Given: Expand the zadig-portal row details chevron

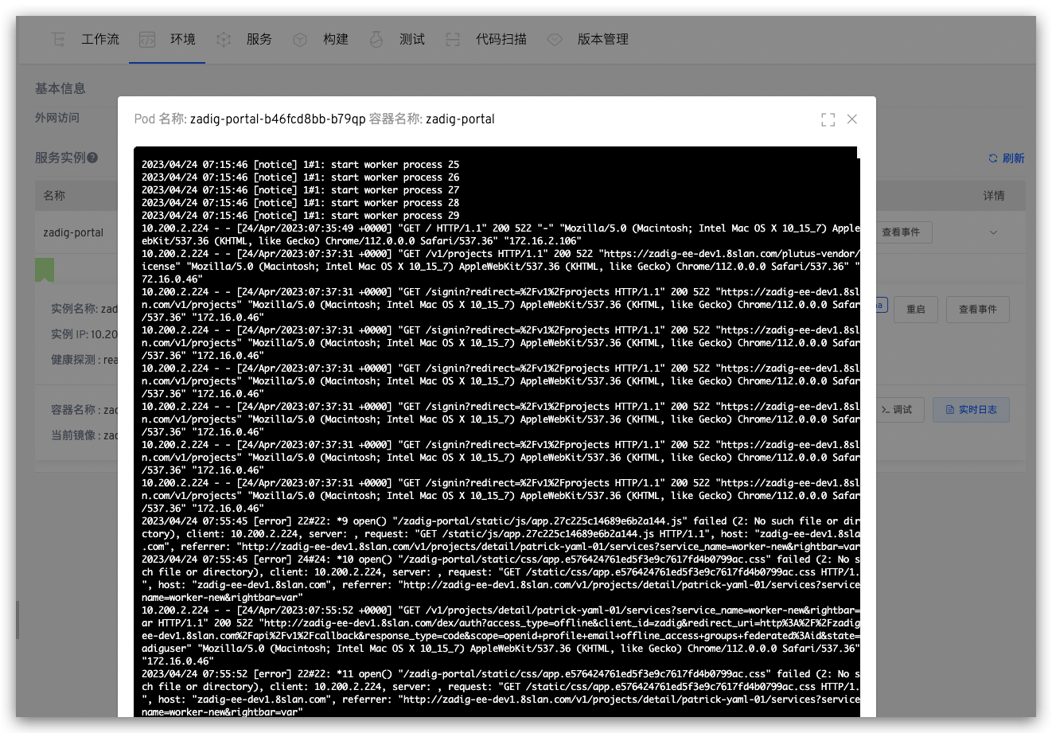Looking at the screenshot, I should tap(993, 232).
